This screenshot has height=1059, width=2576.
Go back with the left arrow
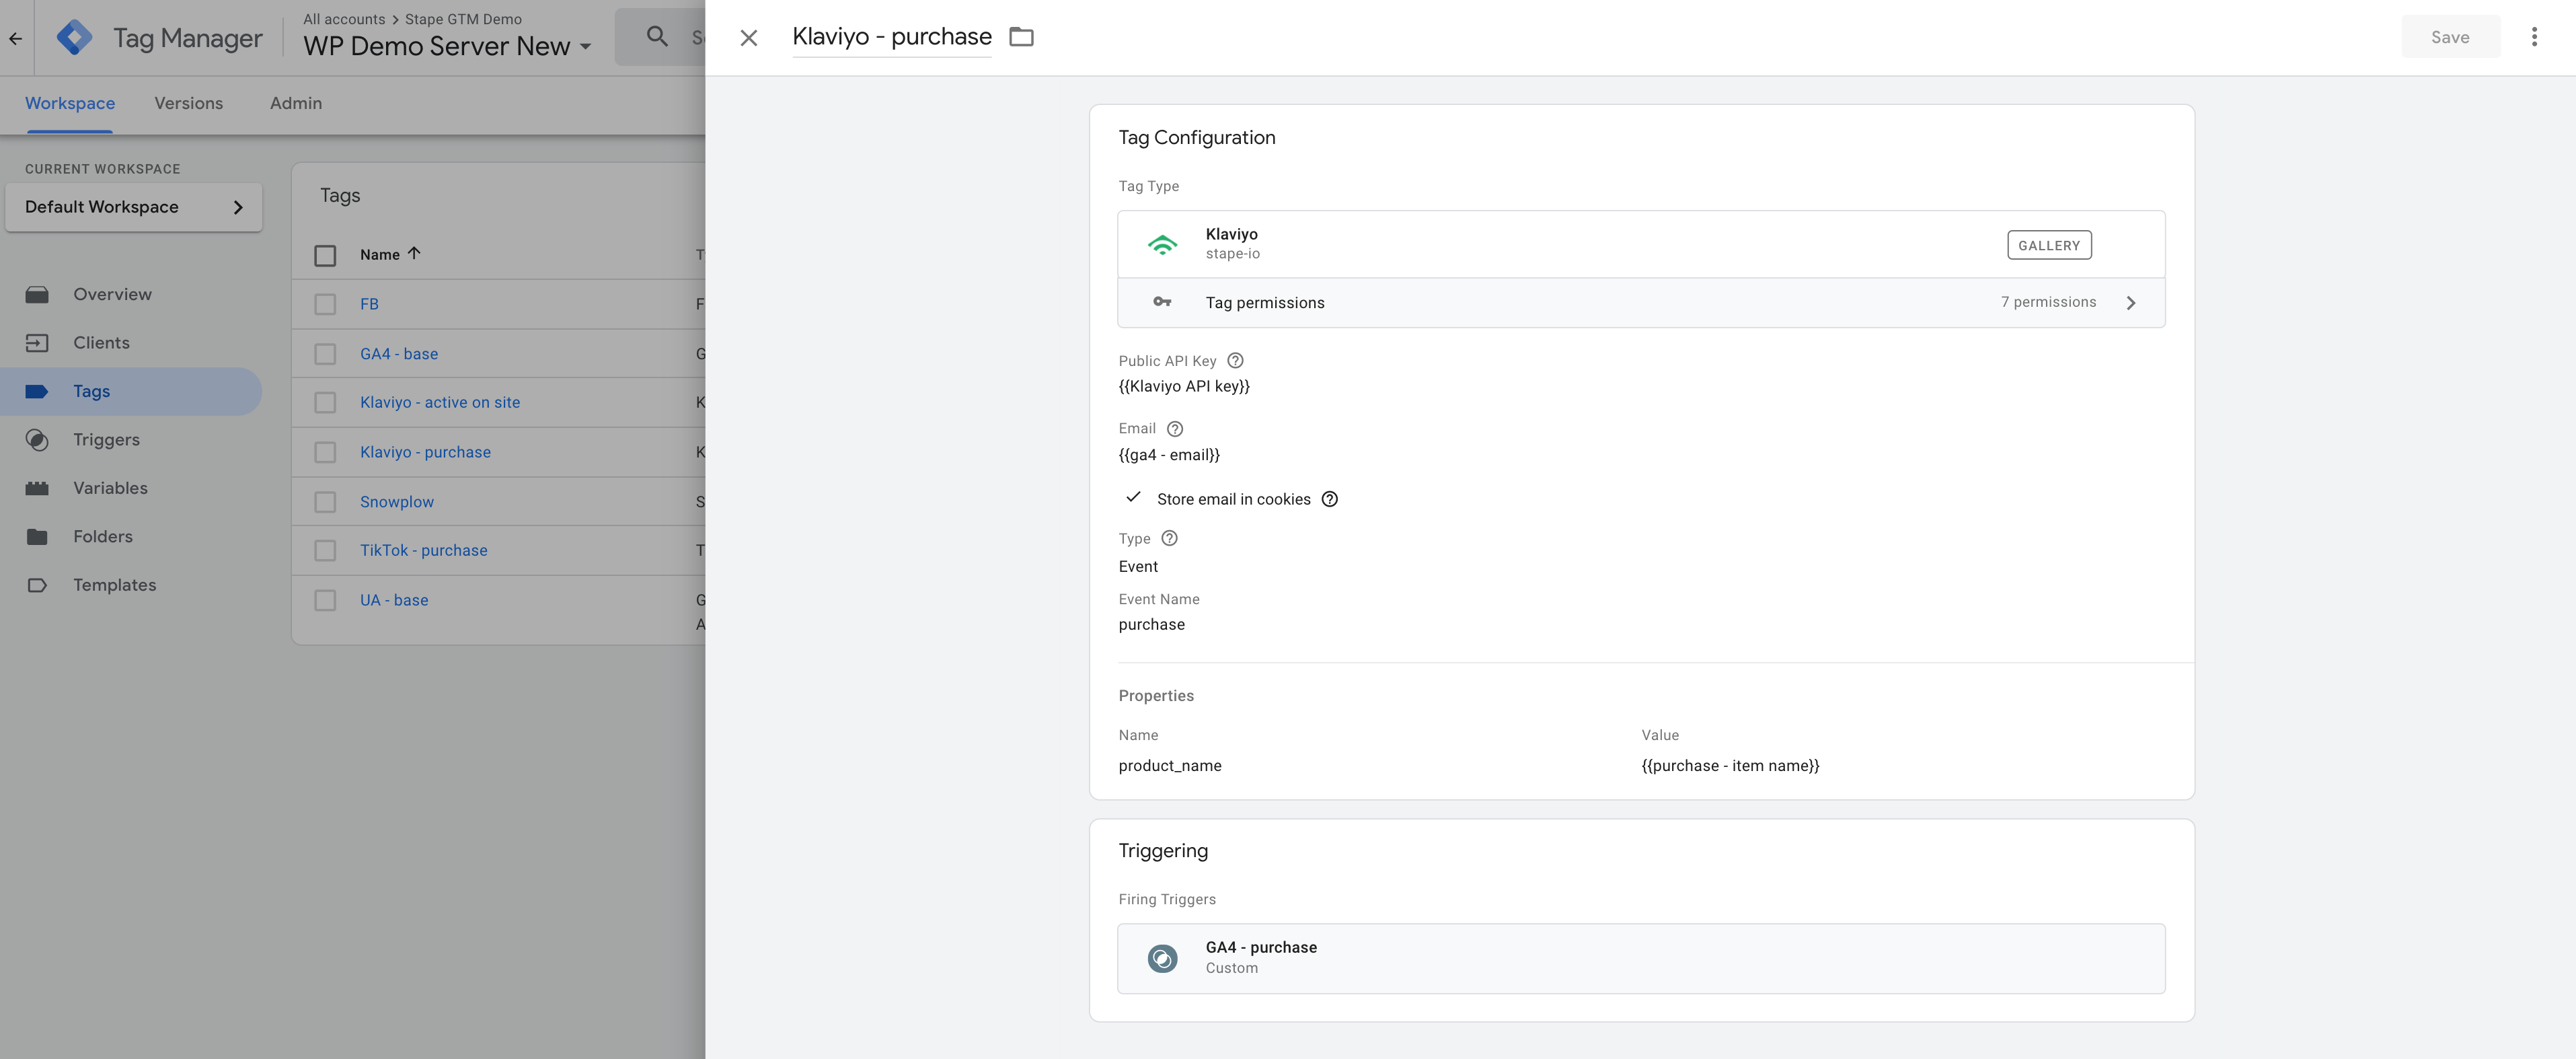[x=15, y=38]
